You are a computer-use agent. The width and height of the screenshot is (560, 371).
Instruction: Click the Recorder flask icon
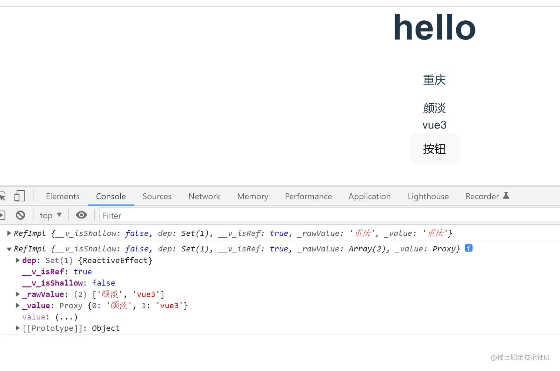pyautogui.click(x=506, y=196)
